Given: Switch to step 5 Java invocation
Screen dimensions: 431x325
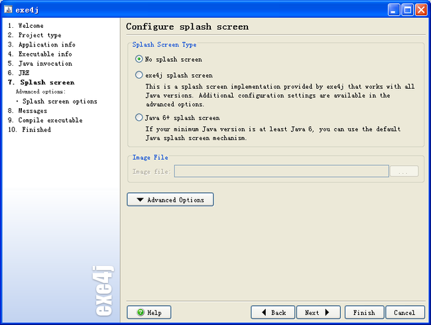Looking at the screenshot, I should 40,64.
